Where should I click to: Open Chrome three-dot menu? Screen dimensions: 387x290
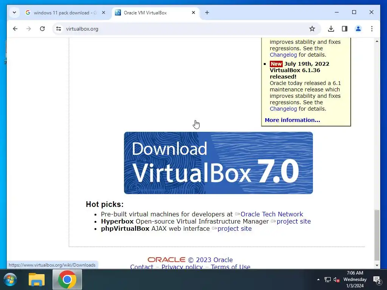[372, 29]
